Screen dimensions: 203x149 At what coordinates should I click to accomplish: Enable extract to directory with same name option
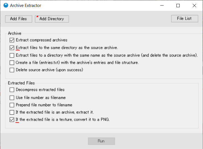click(x=12, y=55)
